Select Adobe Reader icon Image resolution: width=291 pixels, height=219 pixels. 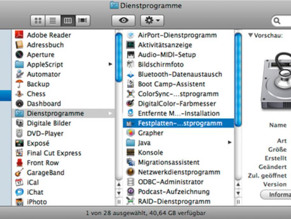(19, 35)
